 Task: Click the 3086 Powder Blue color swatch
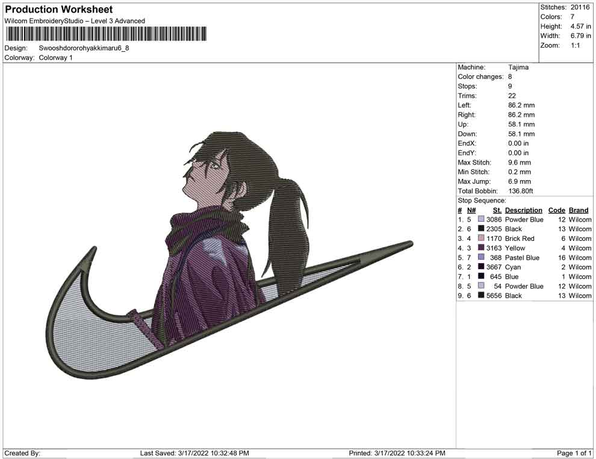coord(481,219)
